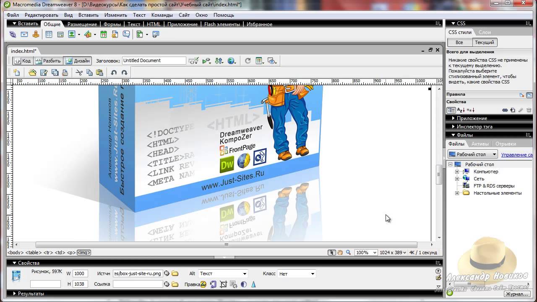Screen dimensions: 537x302
Task: Click the Crop tool in the Properties panel
Action: (x=223, y=284)
